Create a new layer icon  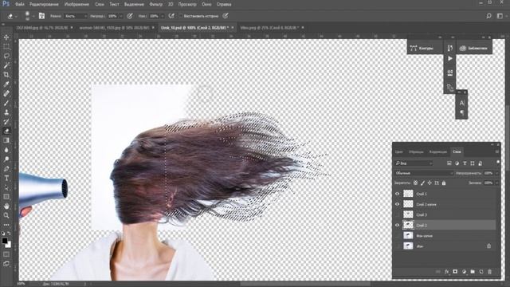(481, 272)
